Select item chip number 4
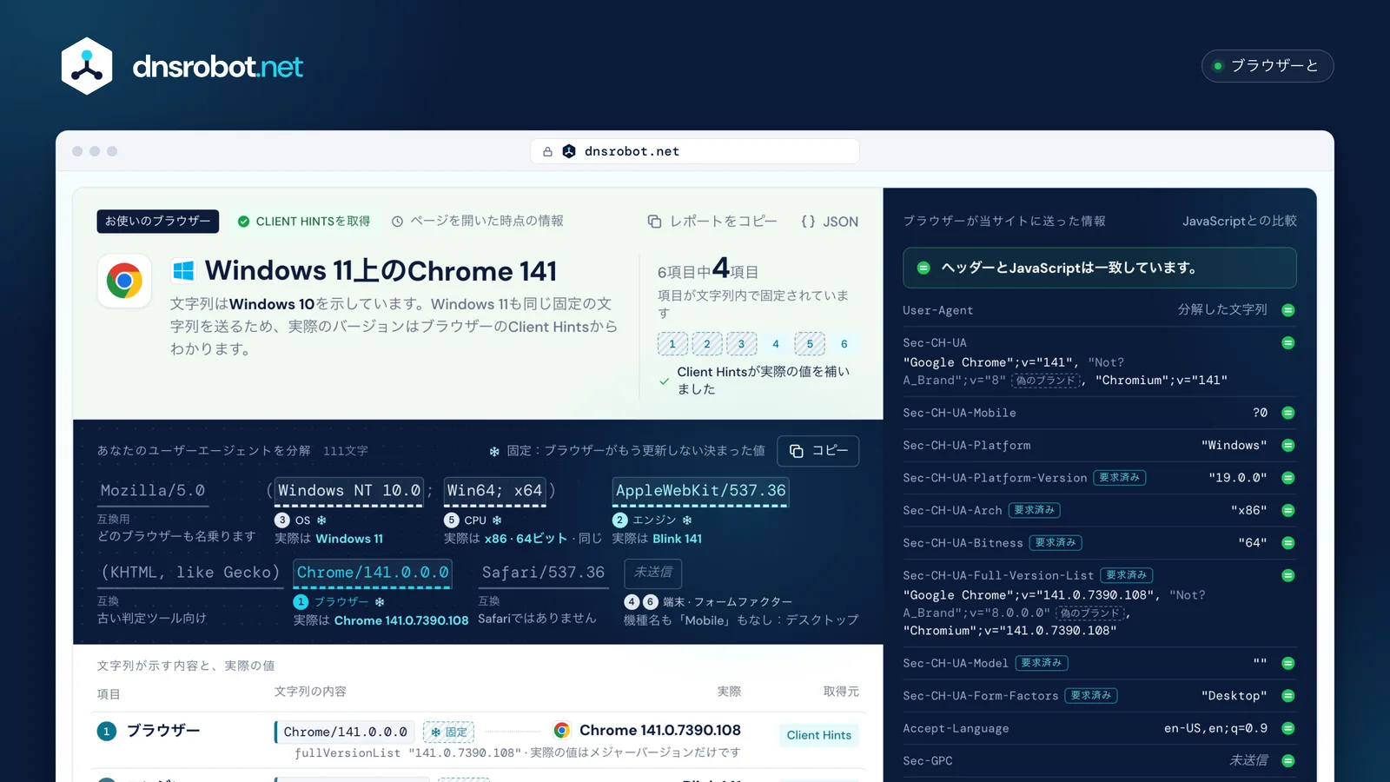Viewport: 1390px width, 782px height. 776,344
